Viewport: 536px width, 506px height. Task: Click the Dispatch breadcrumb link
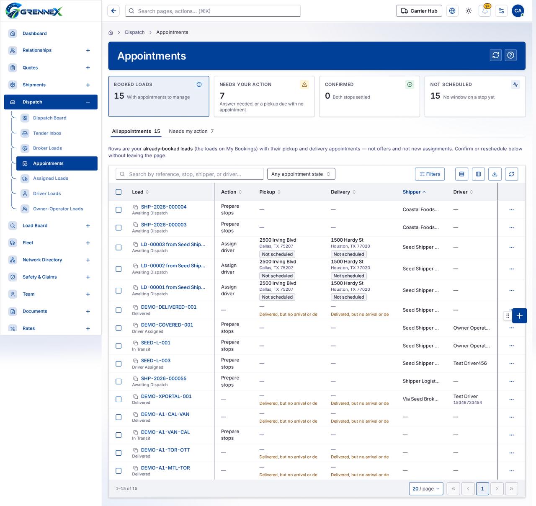point(135,32)
